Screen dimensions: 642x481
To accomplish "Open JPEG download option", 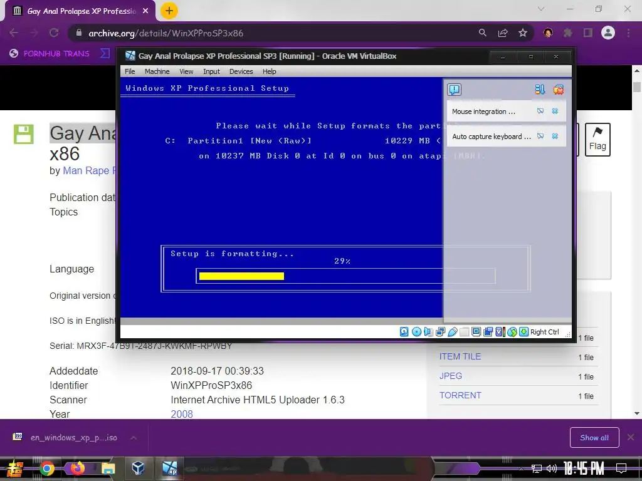I will [451, 376].
